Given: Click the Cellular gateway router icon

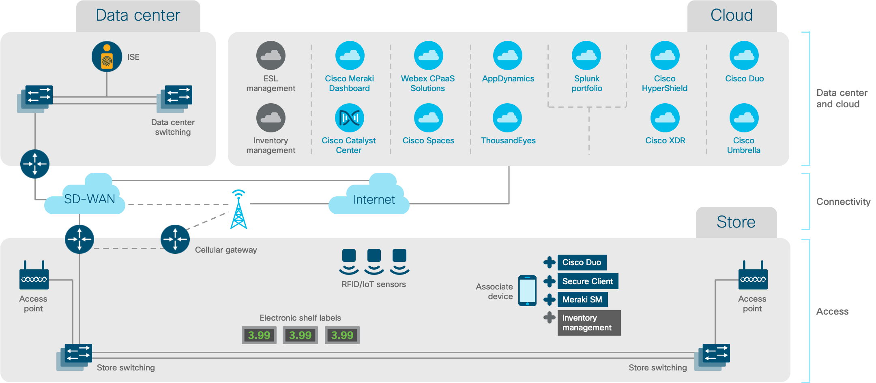Looking at the screenshot, I should point(175,239).
